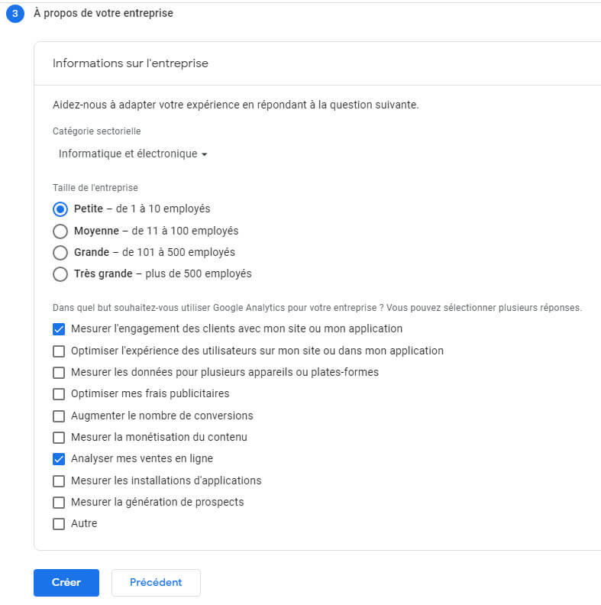Select Petite company size radio

click(x=60, y=209)
